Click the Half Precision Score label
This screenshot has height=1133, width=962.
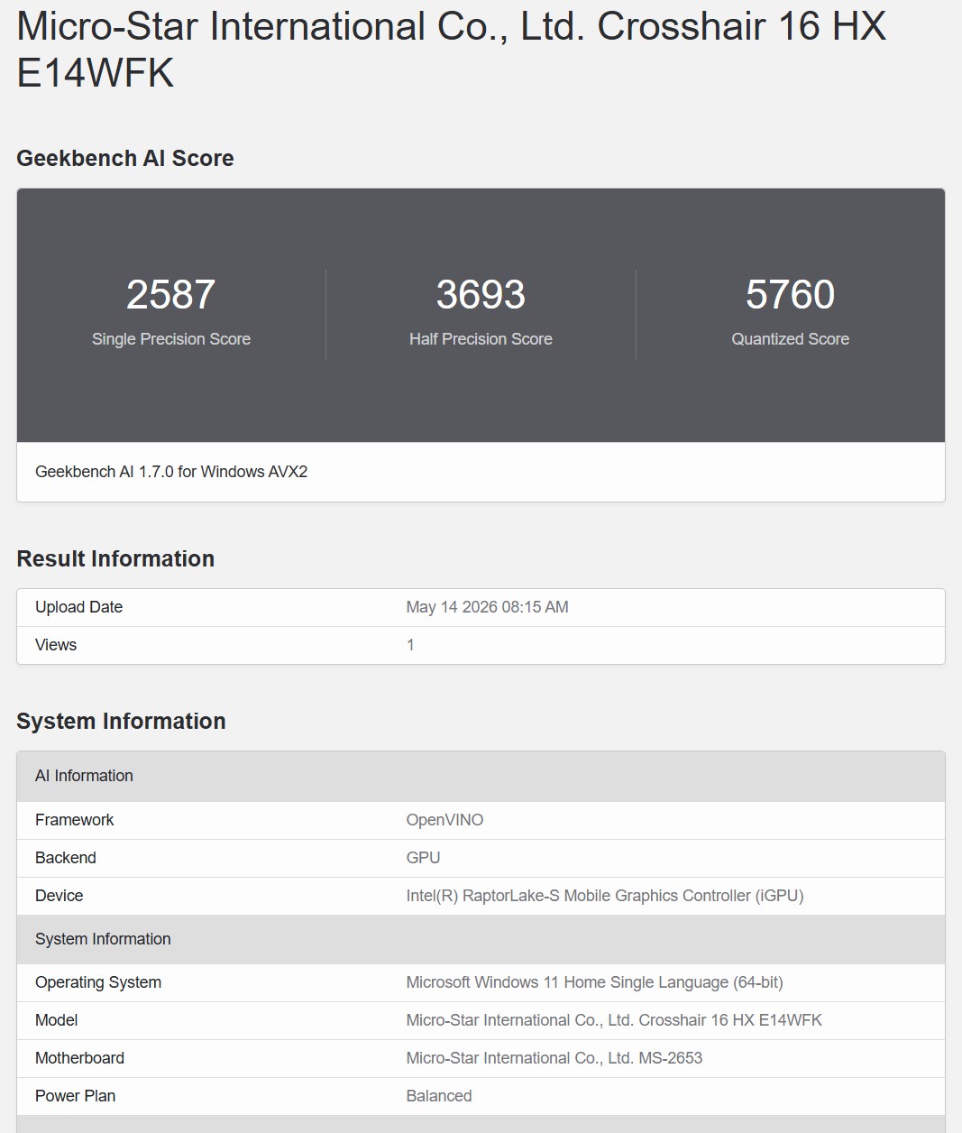click(481, 339)
